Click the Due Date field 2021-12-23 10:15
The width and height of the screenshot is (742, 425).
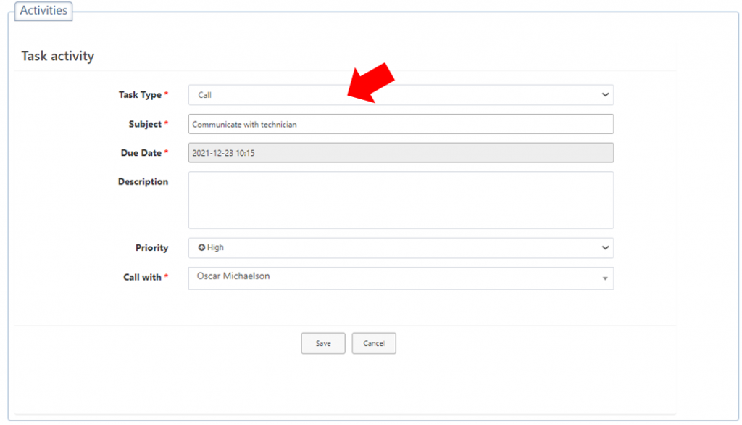pyautogui.click(x=401, y=153)
